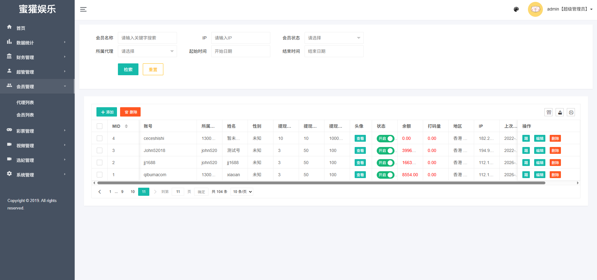Image resolution: width=597 pixels, height=280 pixels.
Task: Click the 视频管理 camera icon
Action: [9, 145]
